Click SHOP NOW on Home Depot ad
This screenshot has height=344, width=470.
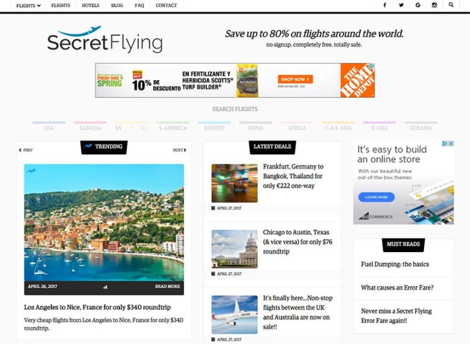[x=295, y=79]
